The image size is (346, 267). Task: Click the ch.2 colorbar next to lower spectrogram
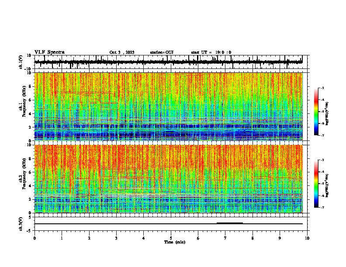pos(316,184)
